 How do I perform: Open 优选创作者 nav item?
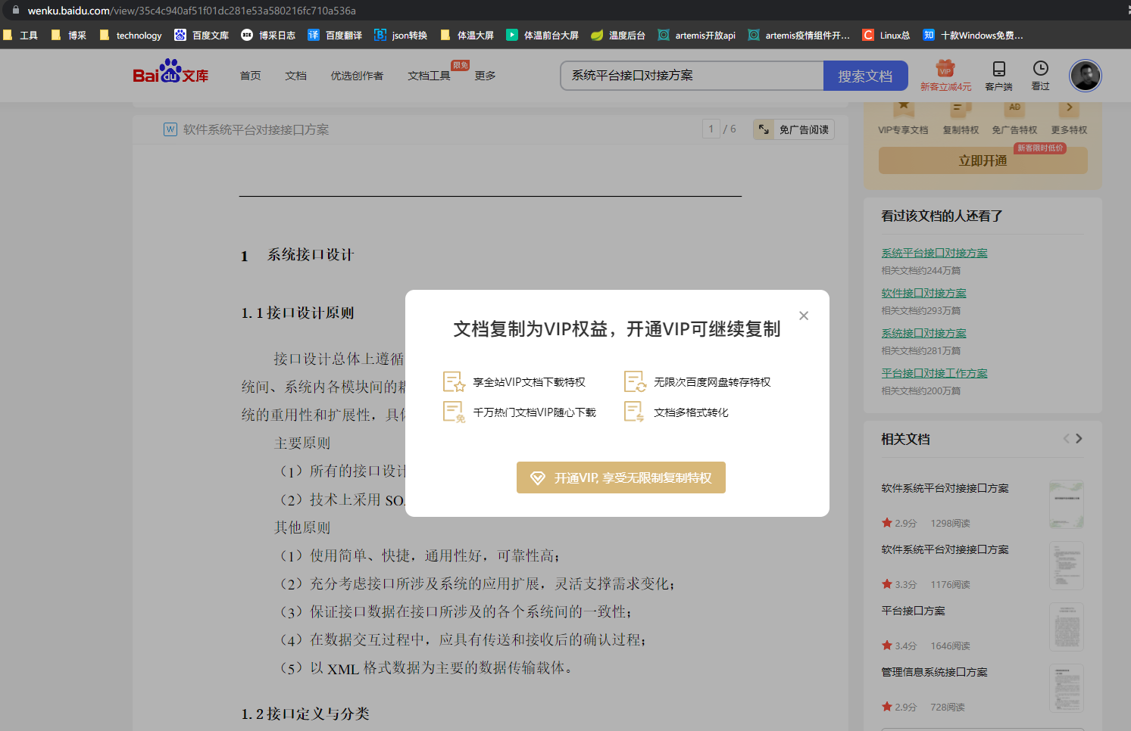(357, 76)
